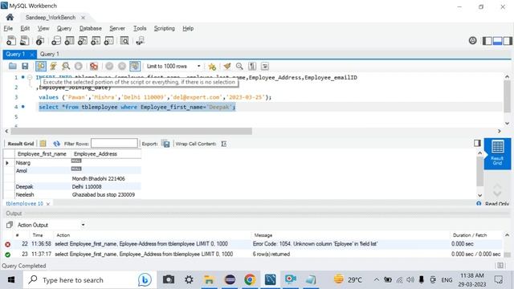Refresh the result grid data
The width and height of the screenshot is (514, 289).
tap(57, 144)
